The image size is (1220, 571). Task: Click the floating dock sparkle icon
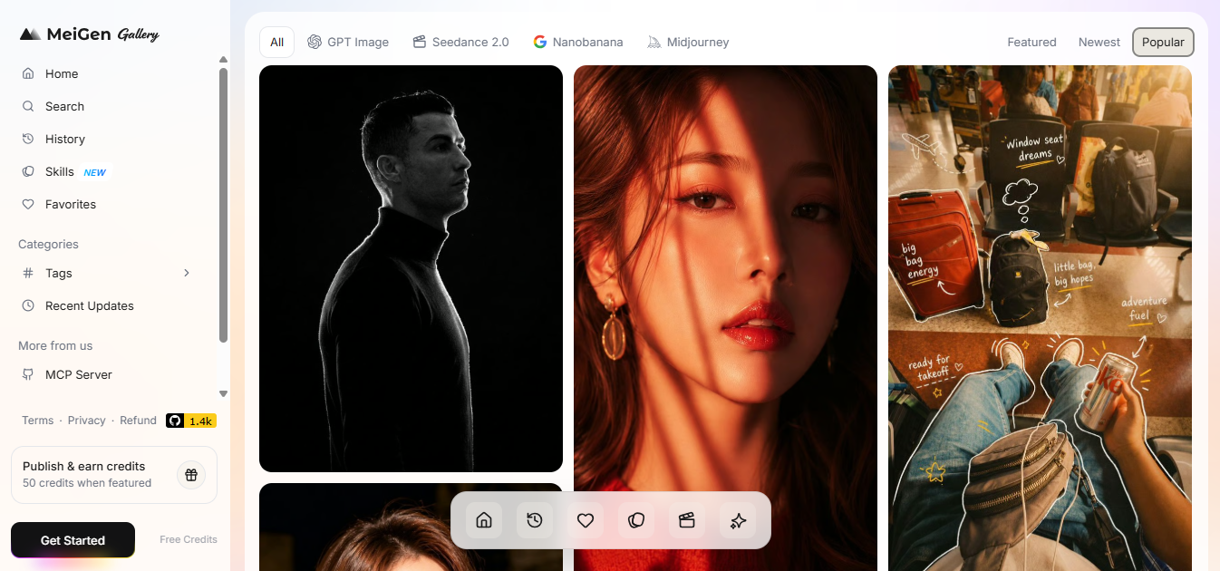[738, 520]
